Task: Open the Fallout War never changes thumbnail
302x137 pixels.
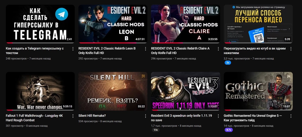Action: (x=40, y=91)
